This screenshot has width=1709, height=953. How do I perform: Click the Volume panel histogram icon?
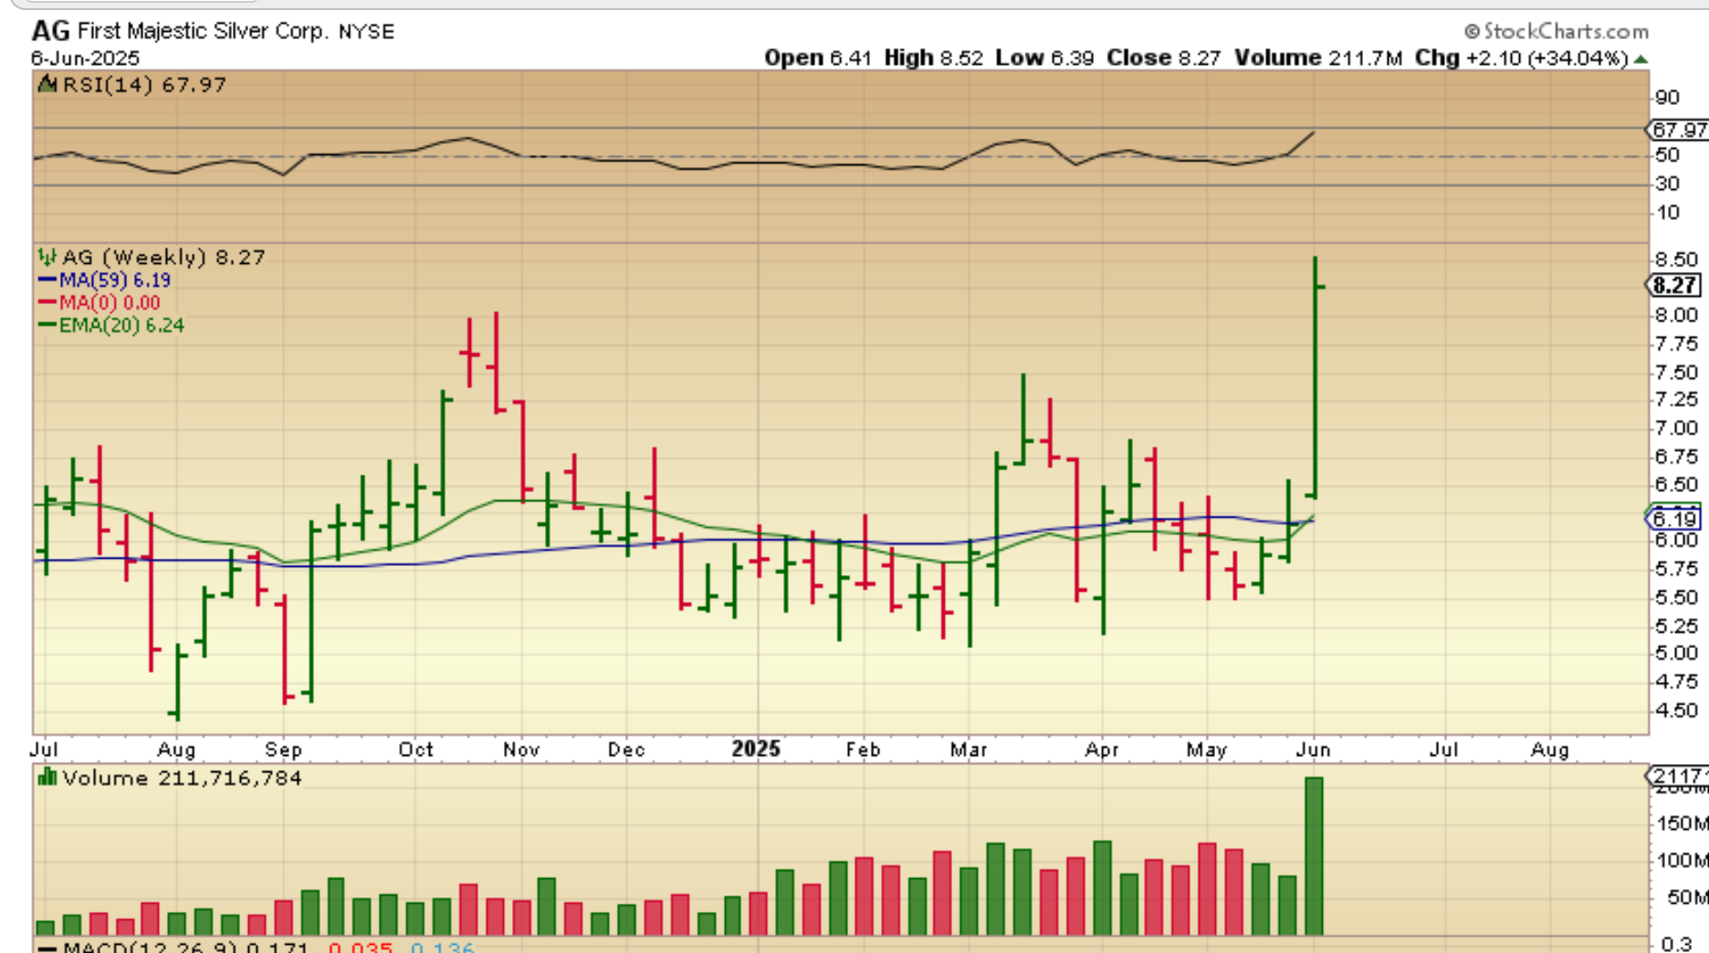click(47, 778)
